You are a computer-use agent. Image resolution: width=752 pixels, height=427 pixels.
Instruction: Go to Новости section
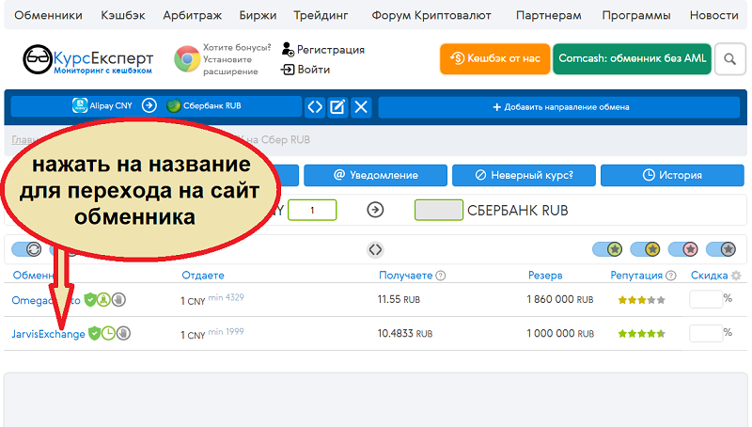[714, 15]
